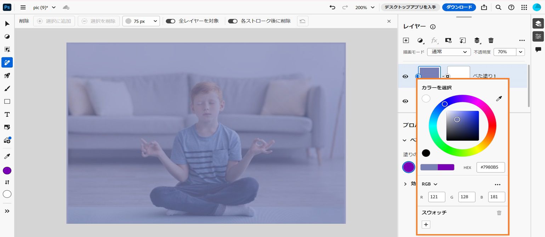Click the trash icon in the Layers panel
The height and width of the screenshot is (237, 545).
(491, 40)
